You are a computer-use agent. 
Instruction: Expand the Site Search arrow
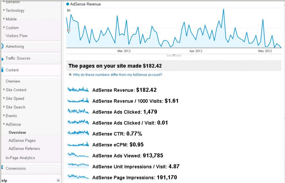pos(4,107)
